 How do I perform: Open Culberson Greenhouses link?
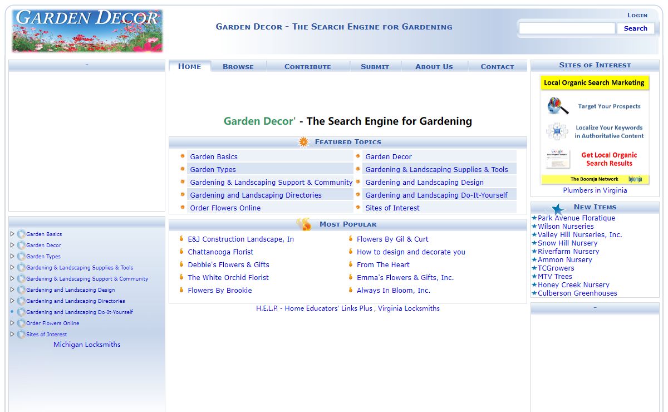coord(577,293)
